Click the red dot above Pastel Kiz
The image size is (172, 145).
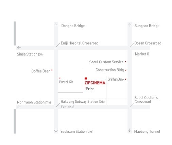pos(60,78)
